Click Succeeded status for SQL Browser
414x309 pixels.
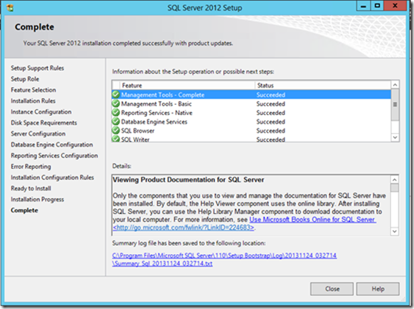(270, 131)
